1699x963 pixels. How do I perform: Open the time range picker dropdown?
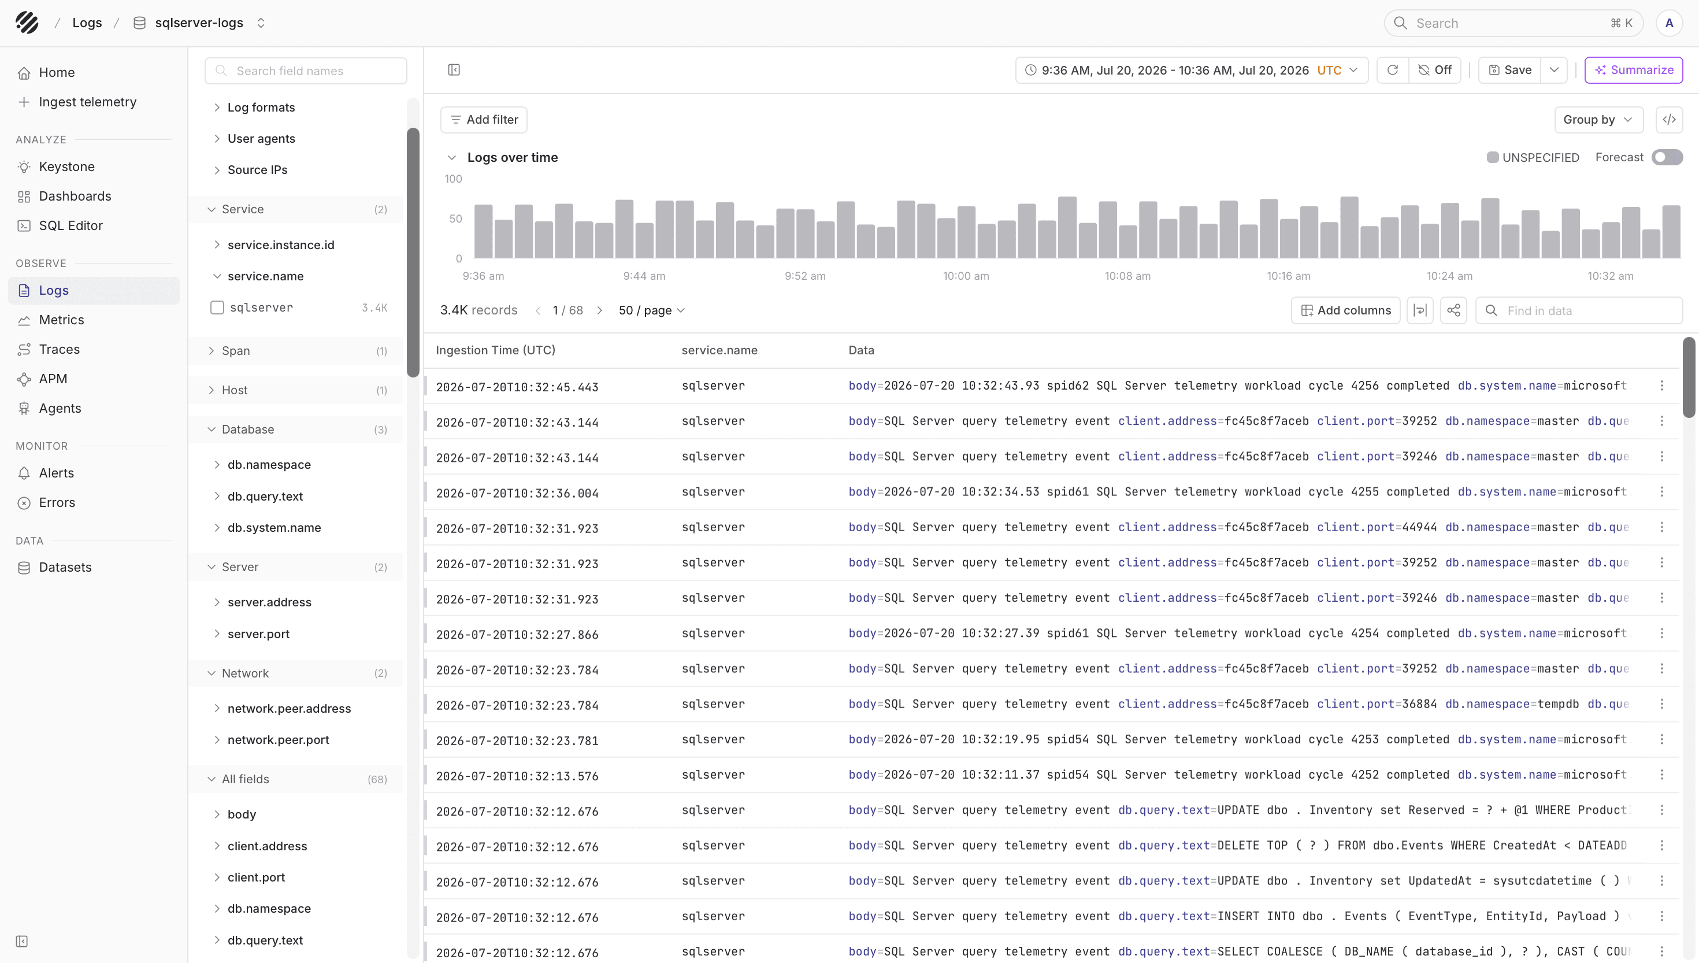[1191, 70]
